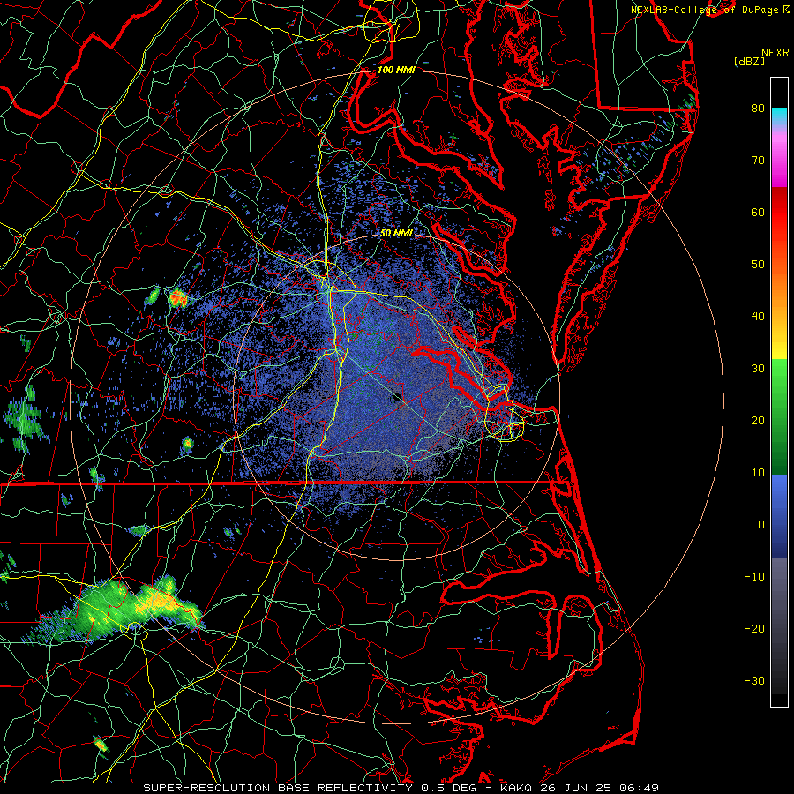
Task: Click the 40 value on dBZ scale
Action: (x=758, y=317)
